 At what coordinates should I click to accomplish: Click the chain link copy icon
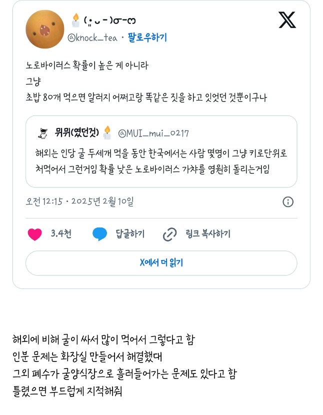[x=170, y=234]
